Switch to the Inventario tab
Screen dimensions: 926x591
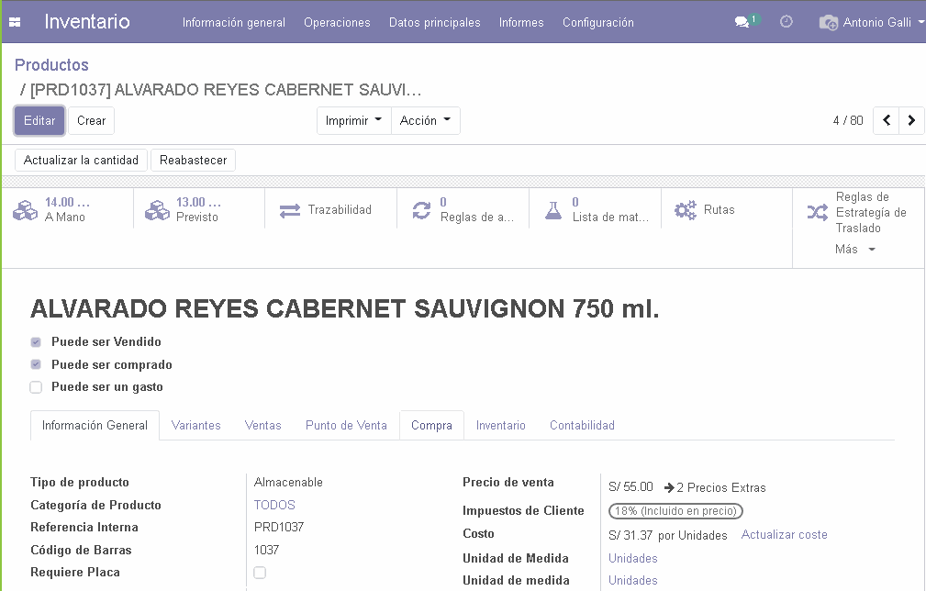tap(500, 425)
